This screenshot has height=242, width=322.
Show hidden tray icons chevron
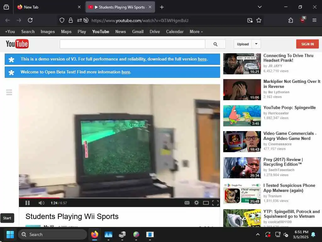point(258,234)
